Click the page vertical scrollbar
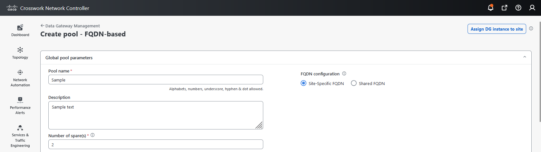The height and width of the screenshot is (152, 541). (540, 69)
